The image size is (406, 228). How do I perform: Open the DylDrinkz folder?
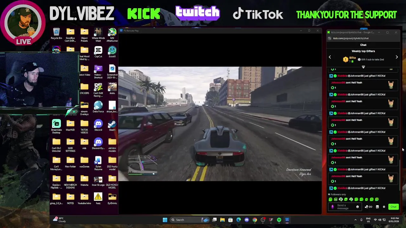[112, 199]
